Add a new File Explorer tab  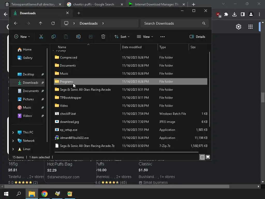pos(79,13)
